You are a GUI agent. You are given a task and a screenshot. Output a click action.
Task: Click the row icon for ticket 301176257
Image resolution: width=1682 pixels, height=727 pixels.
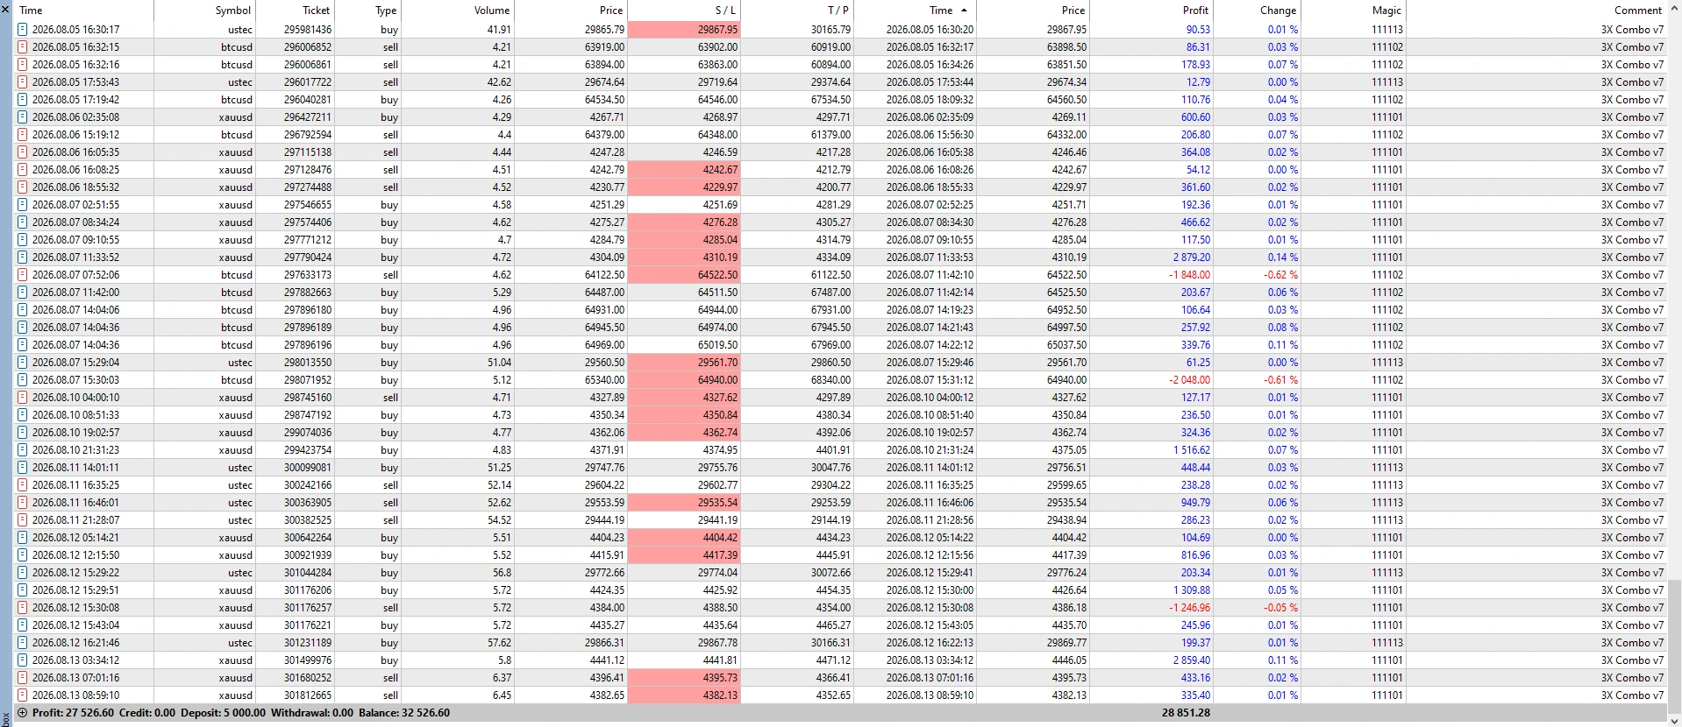click(23, 608)
